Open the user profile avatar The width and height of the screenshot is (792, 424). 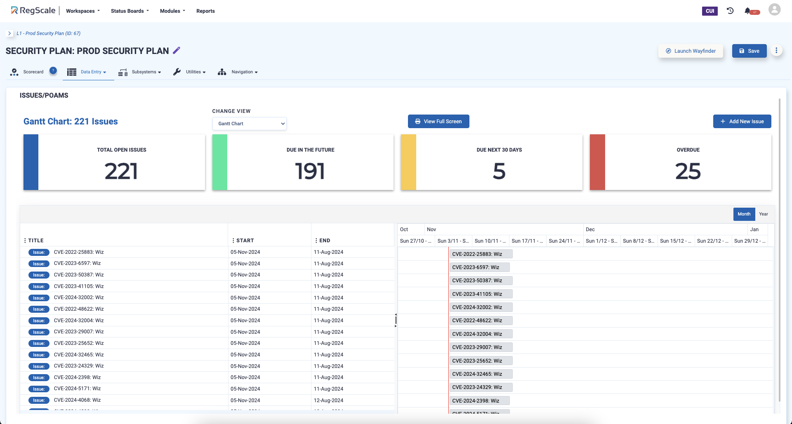pos(774,9)
